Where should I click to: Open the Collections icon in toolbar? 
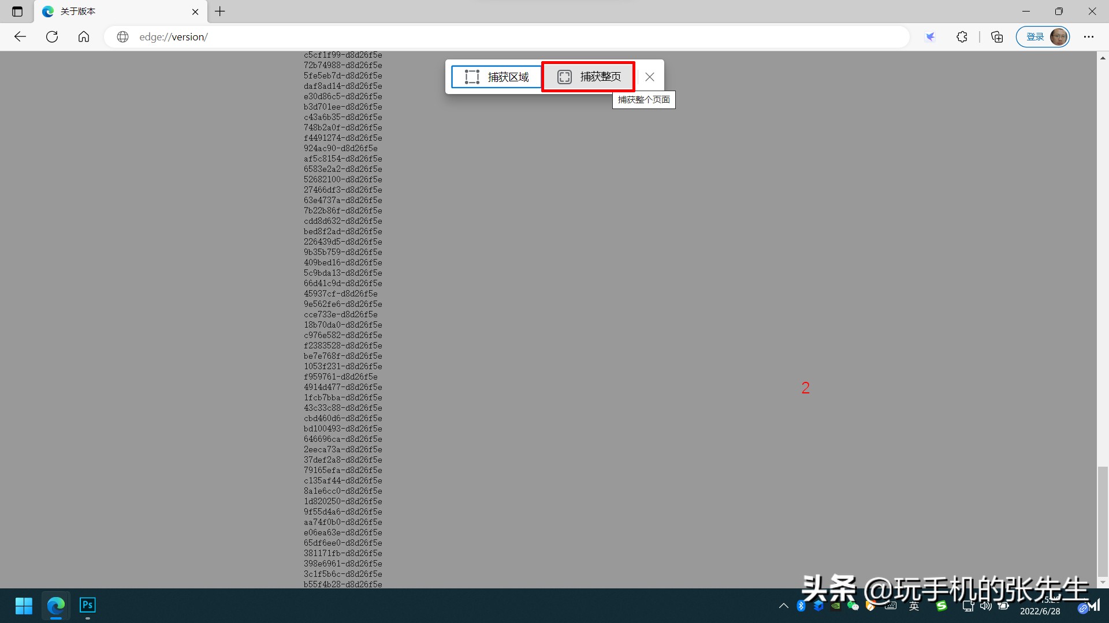pos(997,37)
